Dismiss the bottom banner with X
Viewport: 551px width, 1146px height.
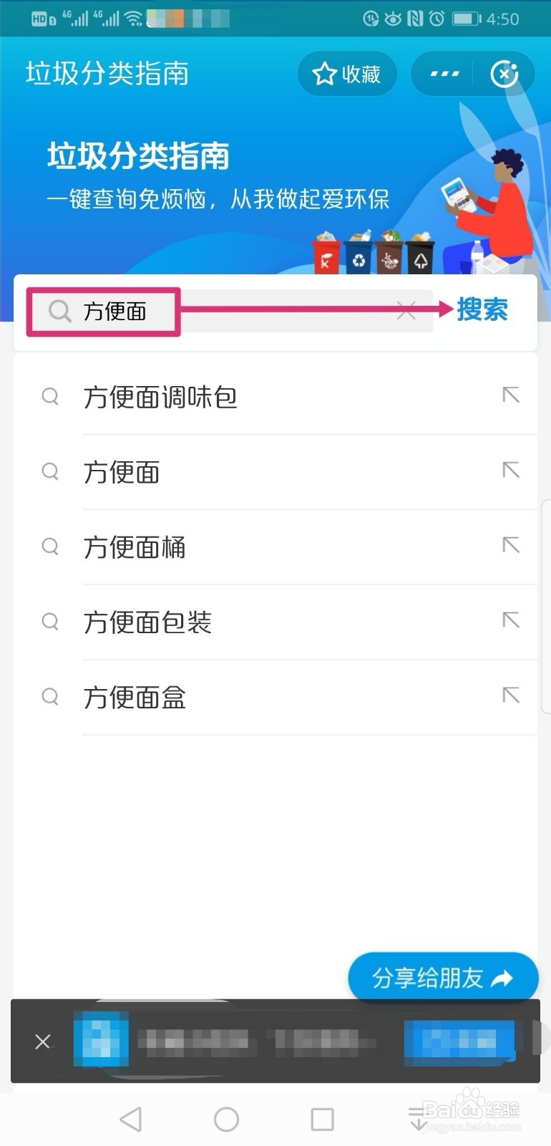[43, 1041]
